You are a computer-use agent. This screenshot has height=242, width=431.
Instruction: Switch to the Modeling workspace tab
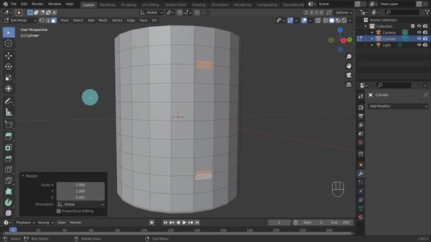click(108, 5)
